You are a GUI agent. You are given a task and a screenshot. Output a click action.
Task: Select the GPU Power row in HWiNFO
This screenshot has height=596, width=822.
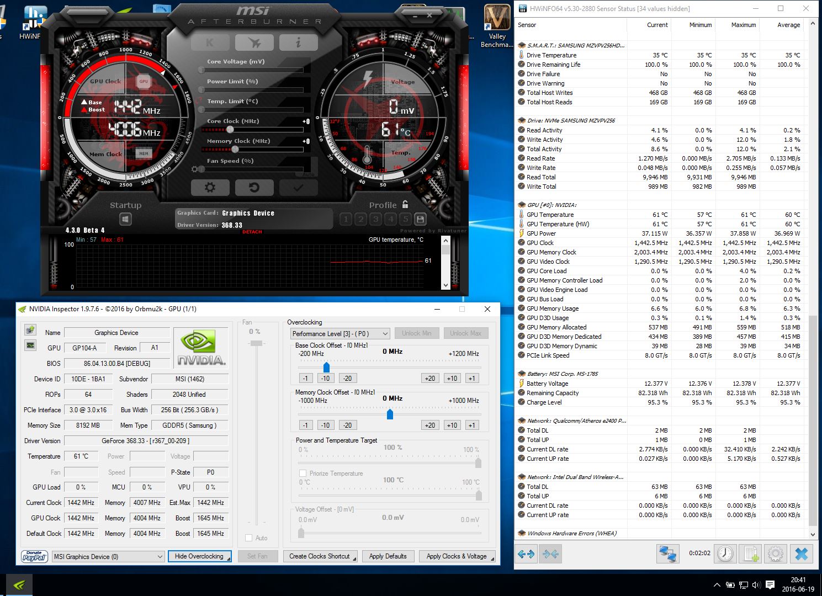(660, 233)
